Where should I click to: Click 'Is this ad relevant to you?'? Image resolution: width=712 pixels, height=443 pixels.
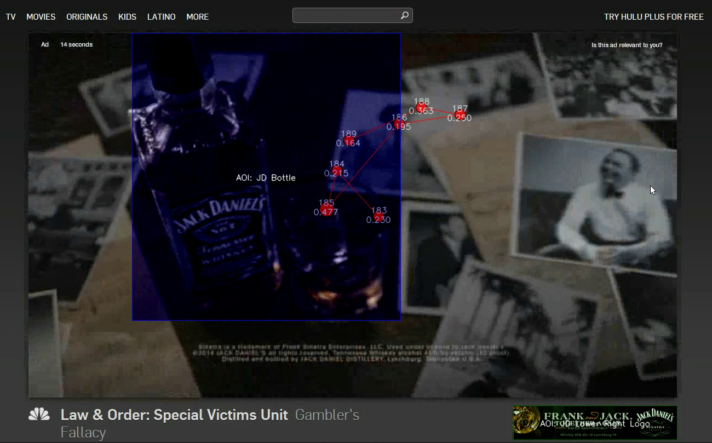[627, 45]
